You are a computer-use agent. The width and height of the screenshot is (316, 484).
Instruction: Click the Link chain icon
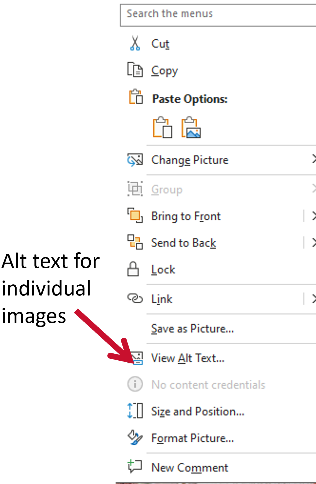135,299
